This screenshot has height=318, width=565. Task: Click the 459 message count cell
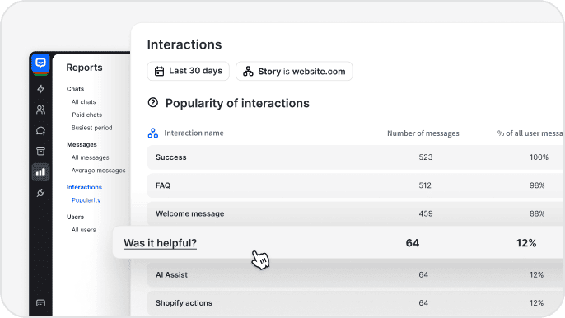click(426, 213)
